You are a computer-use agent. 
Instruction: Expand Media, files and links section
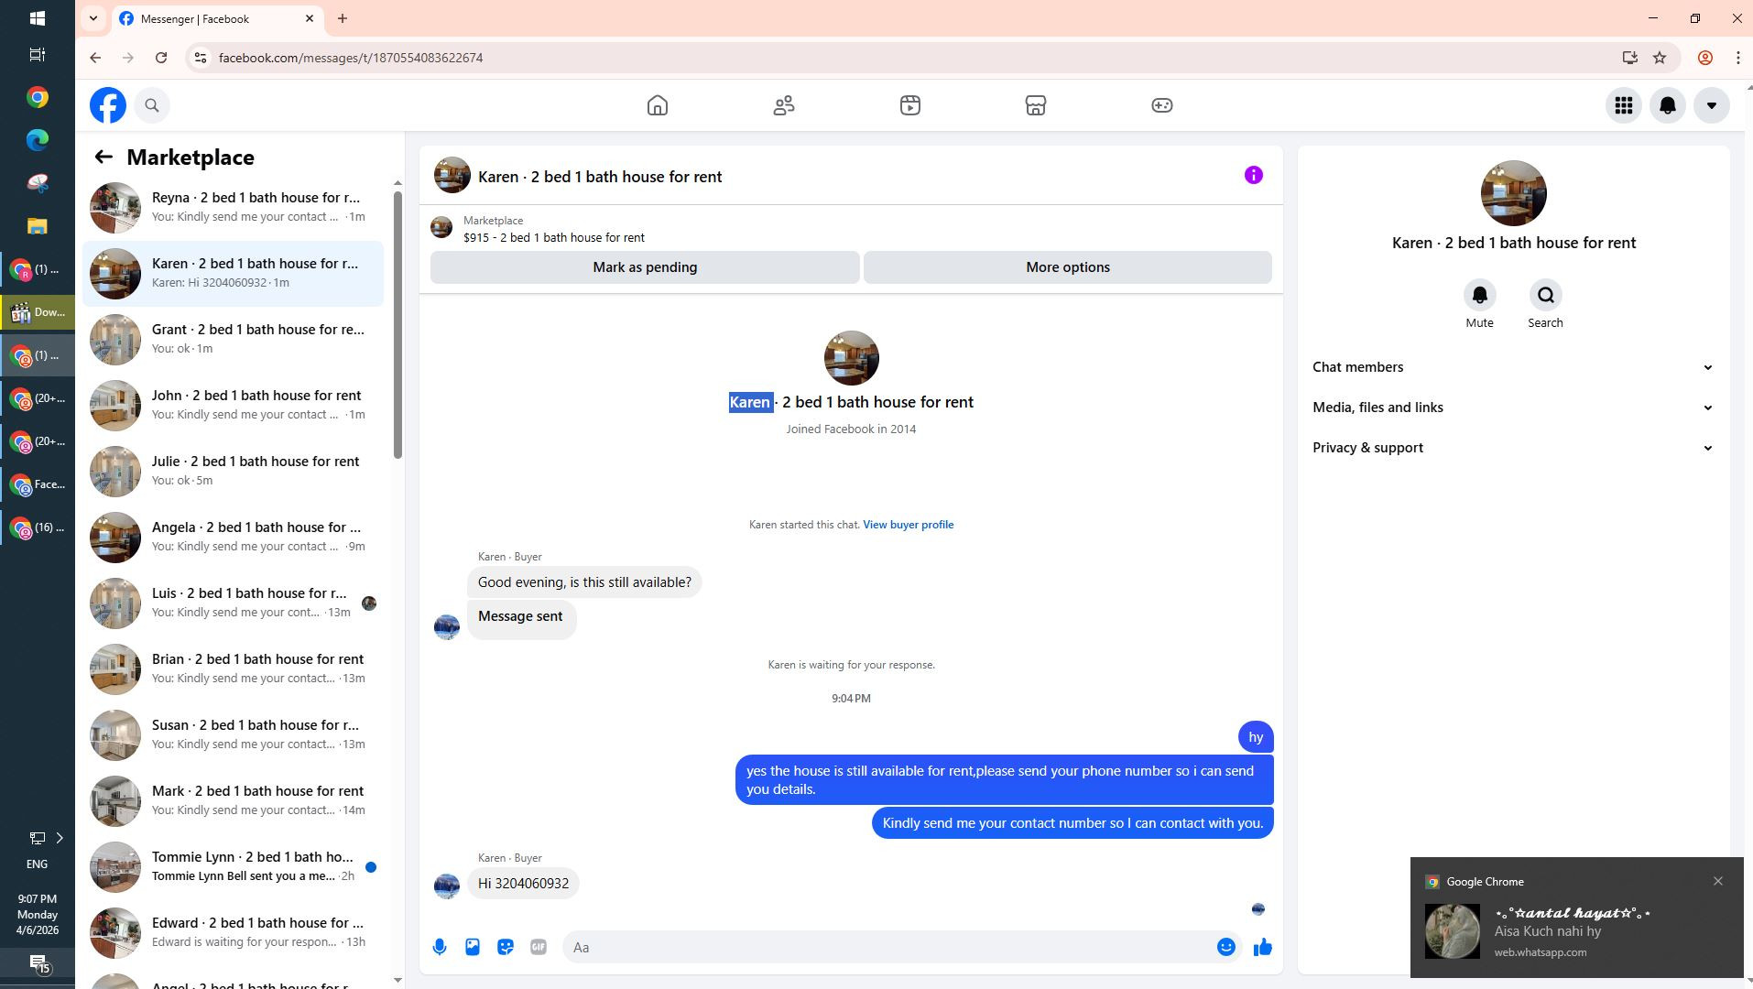(1513, 408)
